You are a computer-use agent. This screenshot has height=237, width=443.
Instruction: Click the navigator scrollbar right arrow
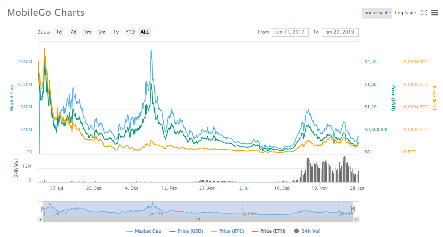pos(356,220)
